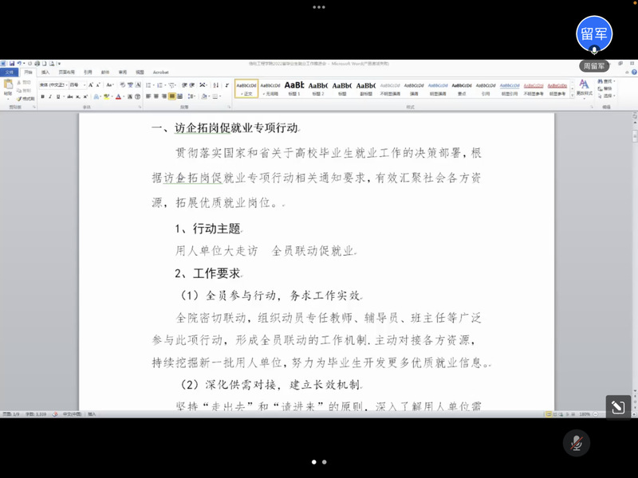This screenshot has width=638, height=478.
Task: Open the font color dropdown arrow
Action: click(124, 96)
